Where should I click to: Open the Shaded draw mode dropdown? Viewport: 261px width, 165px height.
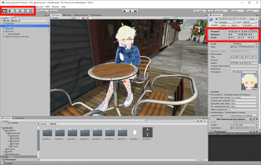coord(61,18)
